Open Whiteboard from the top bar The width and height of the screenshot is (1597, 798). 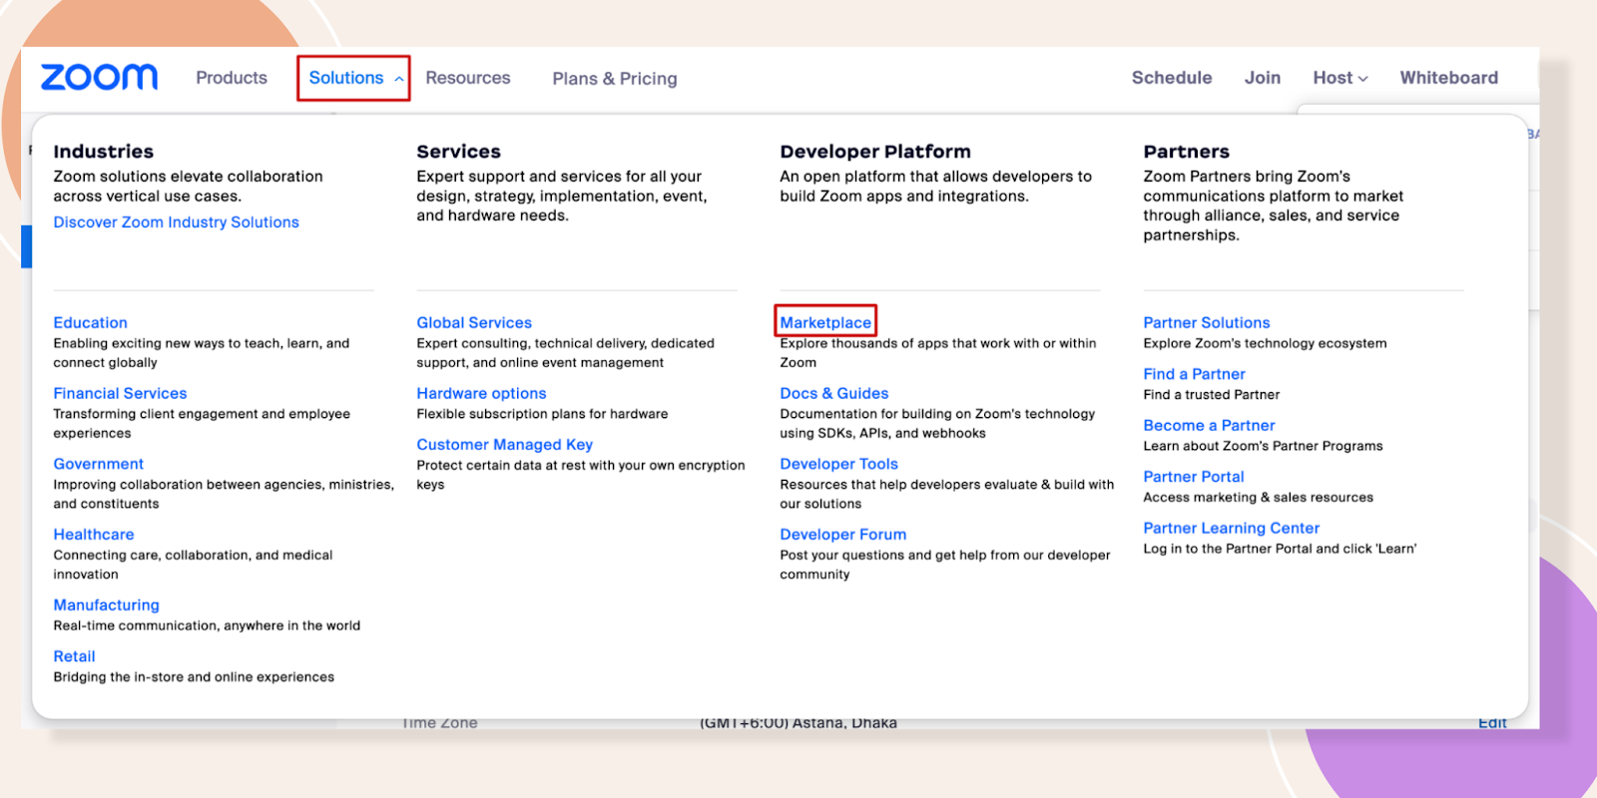pyautogui.click(x=1449, y=78)
